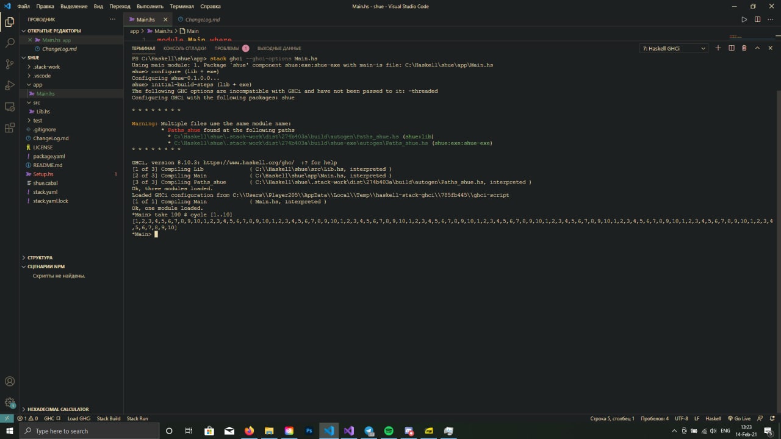Open the Файл menu
This screenshot has width=781, height=439.
coord(24,6)
